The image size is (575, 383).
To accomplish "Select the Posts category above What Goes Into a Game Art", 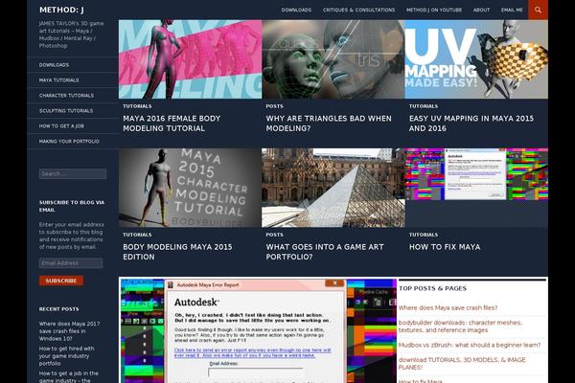I will 274,235.
